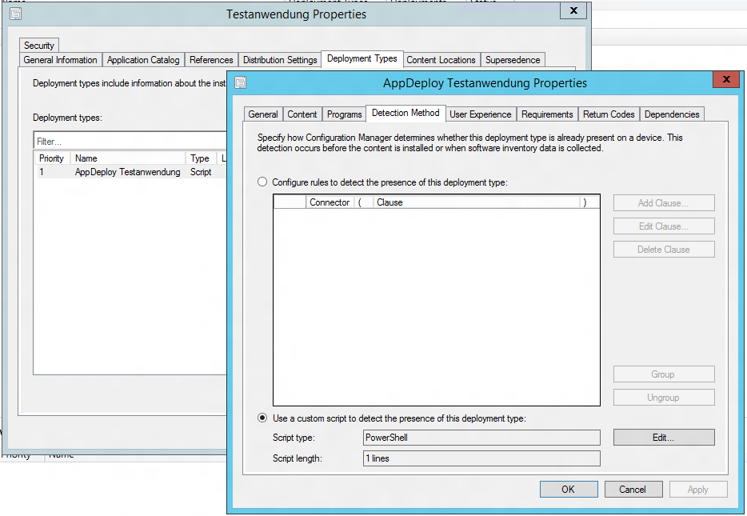Click priority '1' cell in deployment types
This screenshot has height=516, width=747.
[42, 172]
